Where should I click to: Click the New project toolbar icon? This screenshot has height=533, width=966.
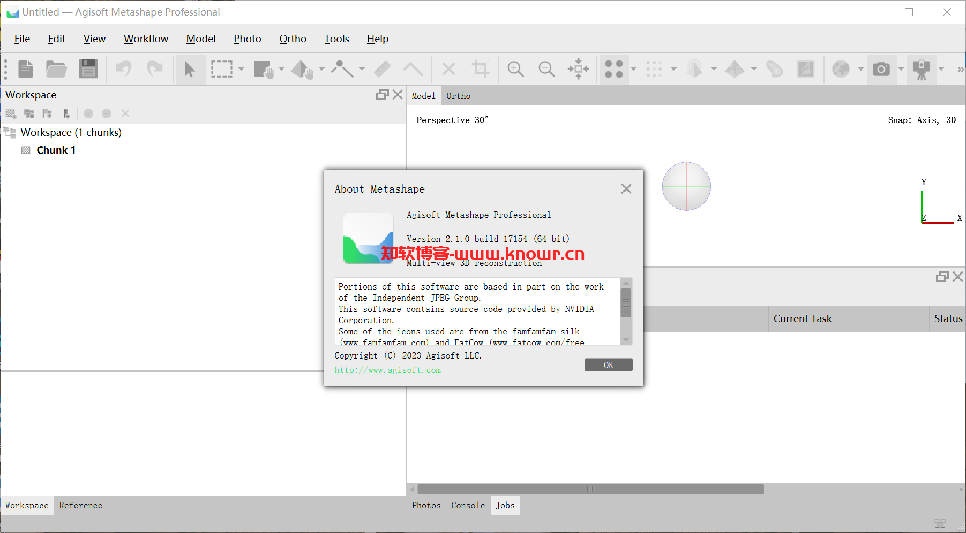click(26, 69)
